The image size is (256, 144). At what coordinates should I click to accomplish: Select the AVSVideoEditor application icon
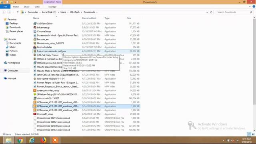(x=35, y=24)
